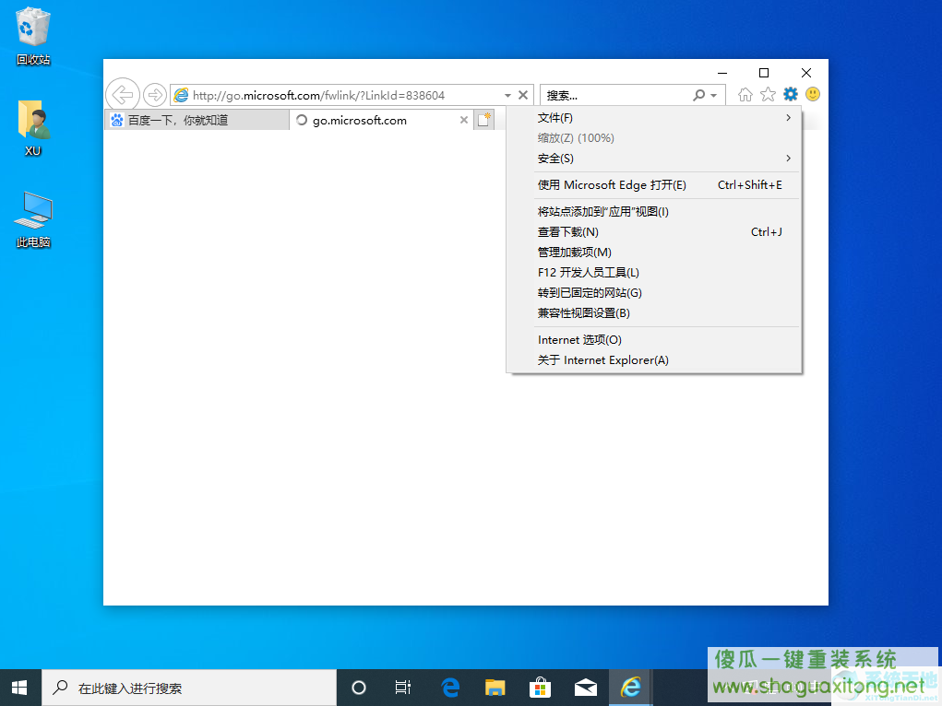Image resolution: width=942 pixels, height=706 pixels.
Task: Open Cortana circle icon on taskbar
Action: [x=359, y=688]
